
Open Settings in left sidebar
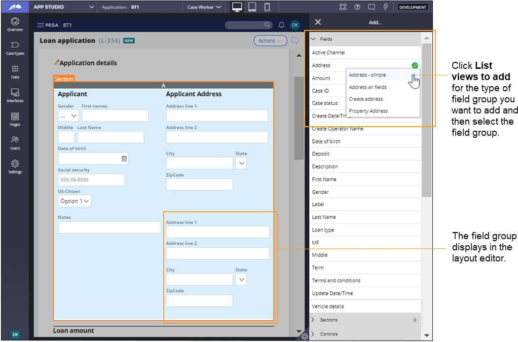pyautogui.click(x=15, y=166)
